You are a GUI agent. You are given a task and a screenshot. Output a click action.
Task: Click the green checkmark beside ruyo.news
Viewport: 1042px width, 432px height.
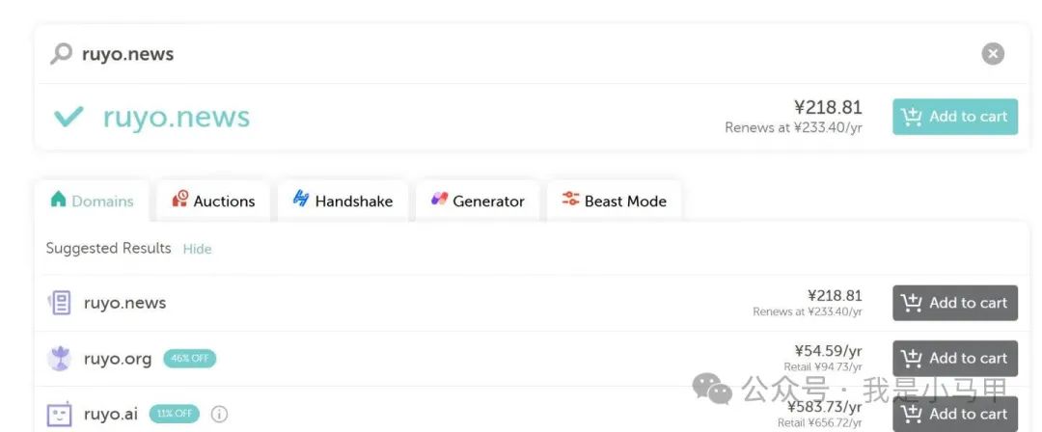69,117
